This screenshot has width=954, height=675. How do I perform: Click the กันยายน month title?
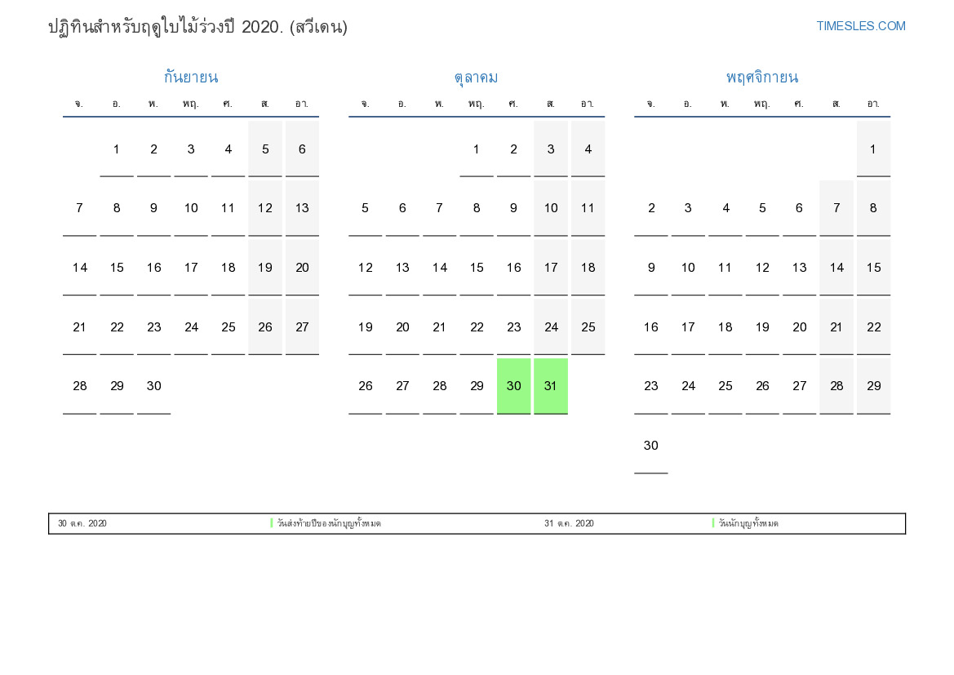pyautogui.click(x=190, y=78)
